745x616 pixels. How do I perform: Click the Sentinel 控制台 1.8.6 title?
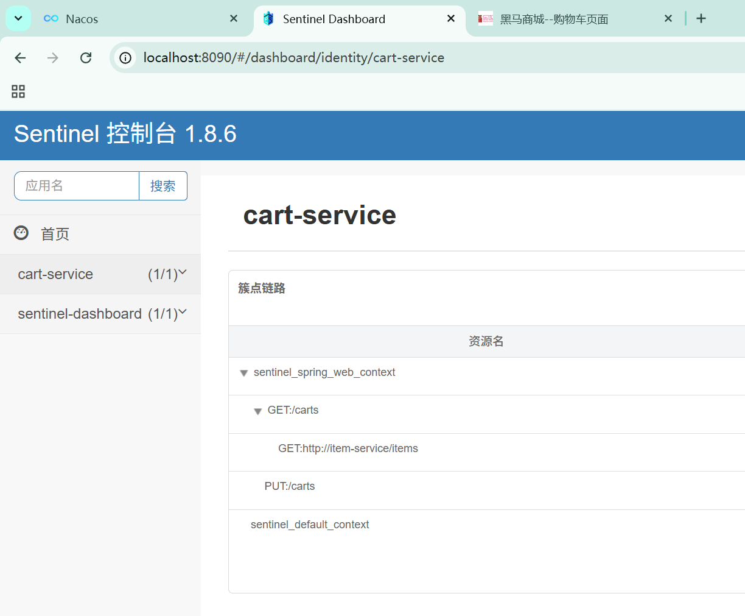pyautogui.click(x=125, y=134)
